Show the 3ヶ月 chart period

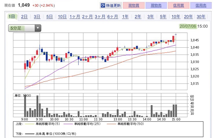coord(100,17)
